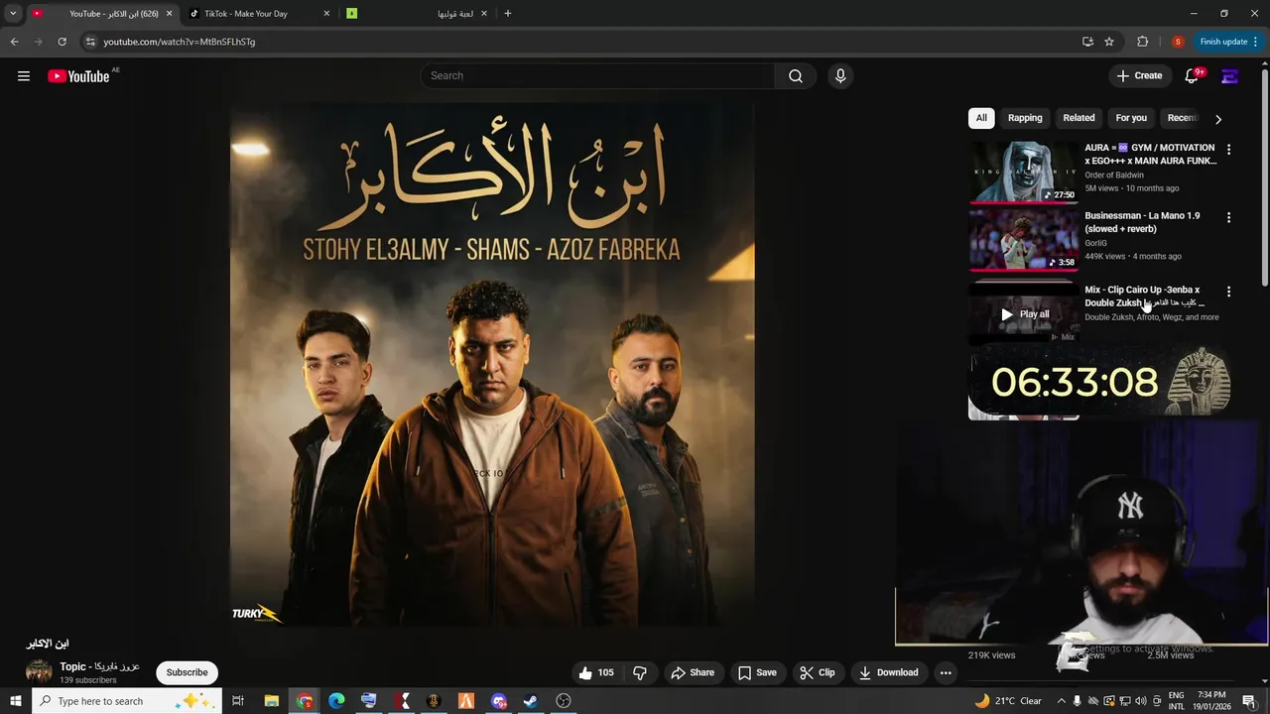This screenshot has height=714, width=1270.
Task: Open Businessmen La Mano 1.9 thumbnail
Action: tap(1023, 239)
